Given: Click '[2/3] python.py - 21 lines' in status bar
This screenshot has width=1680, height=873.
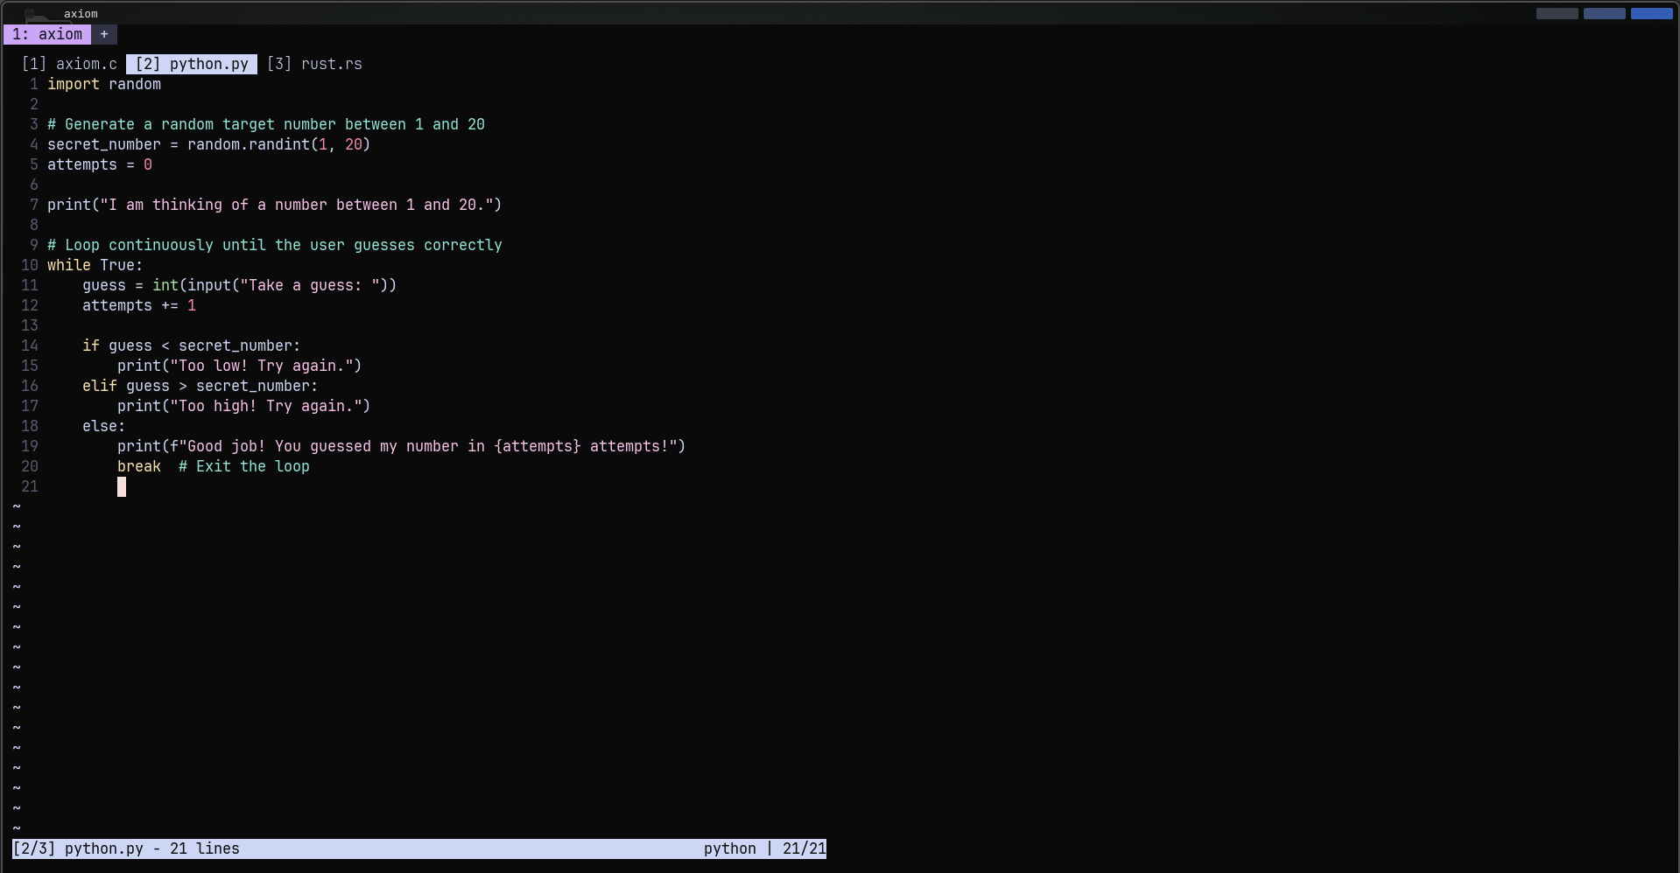Looking at the screenshot, I should tap(126, 849).
